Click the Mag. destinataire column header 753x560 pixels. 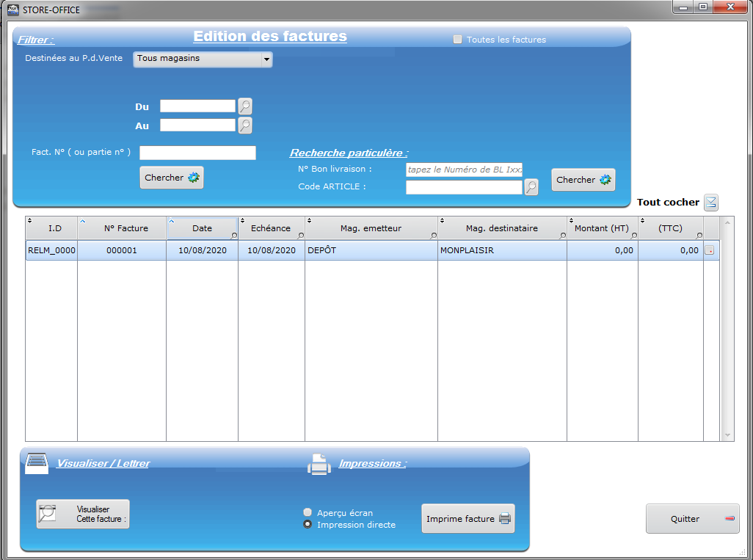(x=502, y=228)
